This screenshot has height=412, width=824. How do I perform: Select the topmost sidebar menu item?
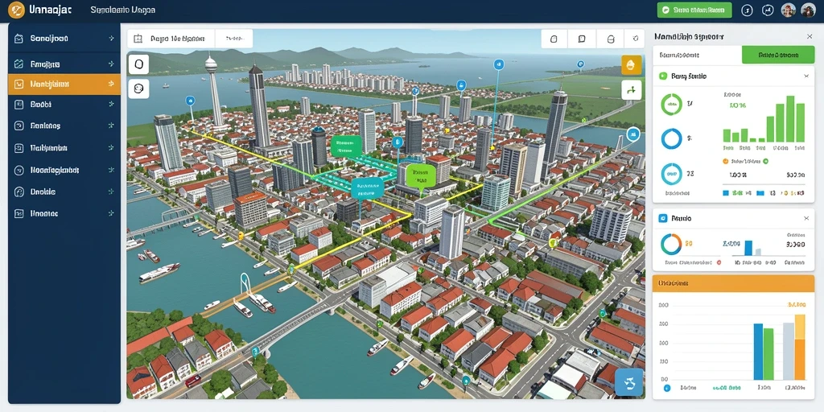[x=64, y=39]
